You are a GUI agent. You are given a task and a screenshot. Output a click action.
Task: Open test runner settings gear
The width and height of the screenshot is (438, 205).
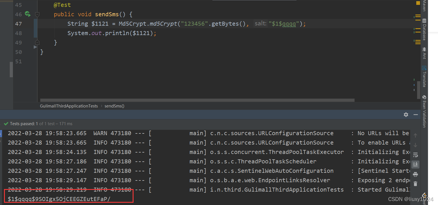(x=406, y=115)
